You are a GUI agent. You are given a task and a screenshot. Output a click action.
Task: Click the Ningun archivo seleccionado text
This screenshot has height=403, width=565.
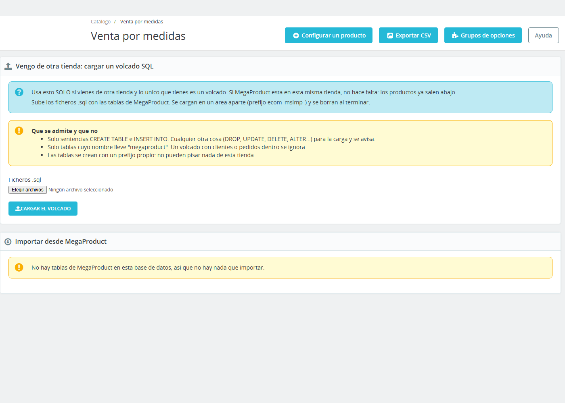pyautogui.click(x=81, y=190)
